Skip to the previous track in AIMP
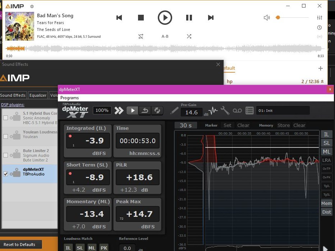Image resolution: width=335 pixels, height=251 pixels. (119, 18)
